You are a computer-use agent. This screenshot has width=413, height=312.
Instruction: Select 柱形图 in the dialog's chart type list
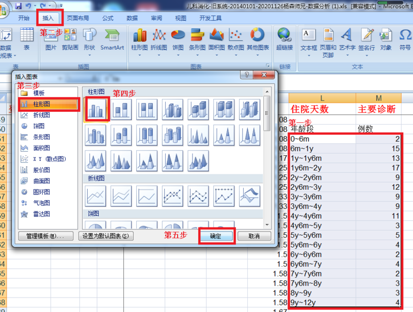click(x=48, y=104)
